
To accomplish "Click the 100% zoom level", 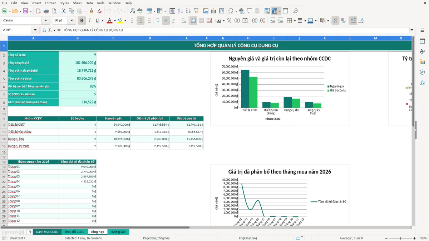I will click(x=423, y=238).
